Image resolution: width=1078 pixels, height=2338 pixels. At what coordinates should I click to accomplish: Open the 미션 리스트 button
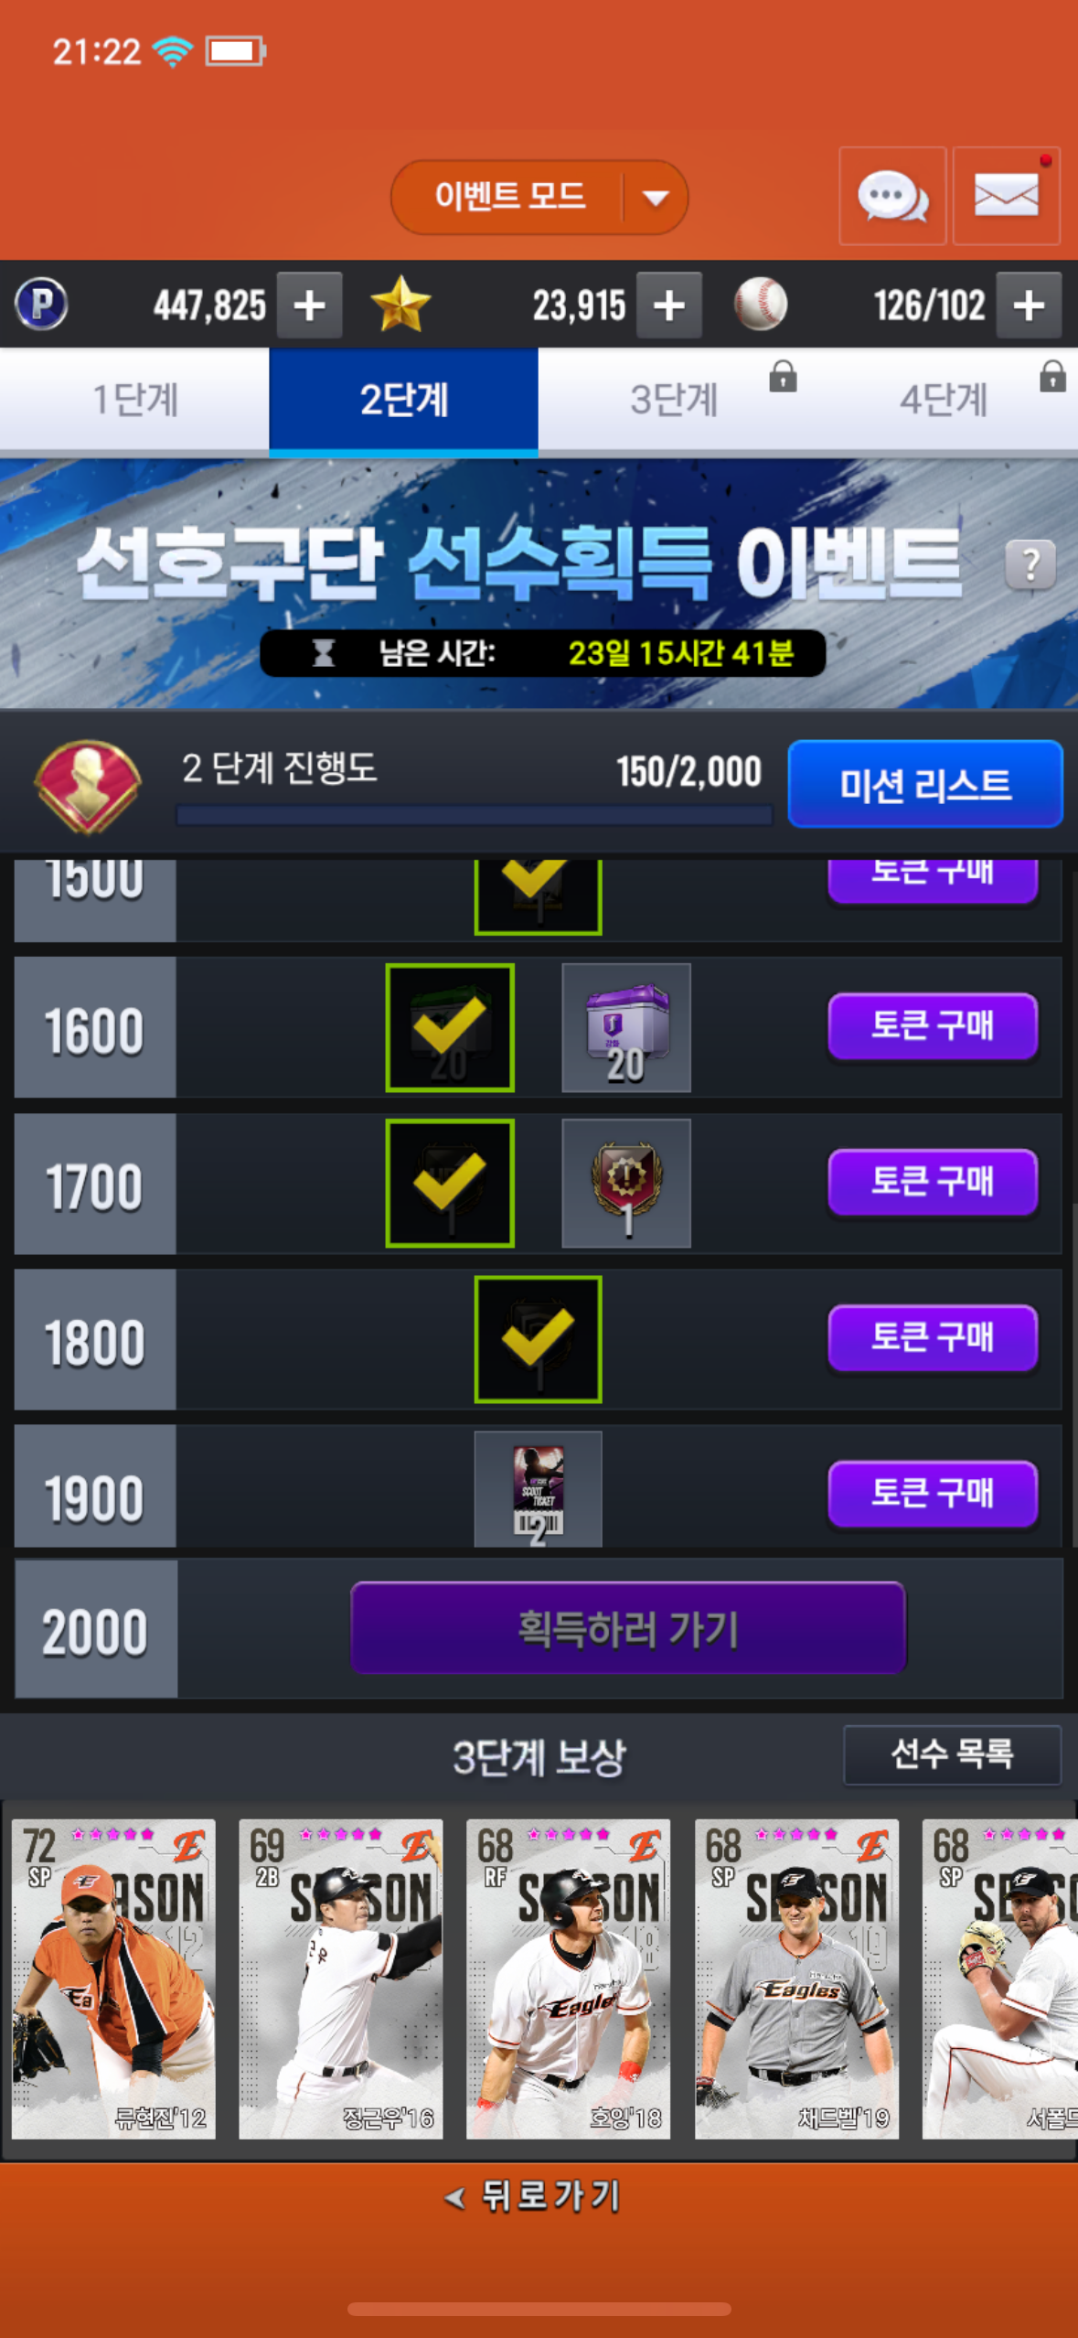pos(925,784)
